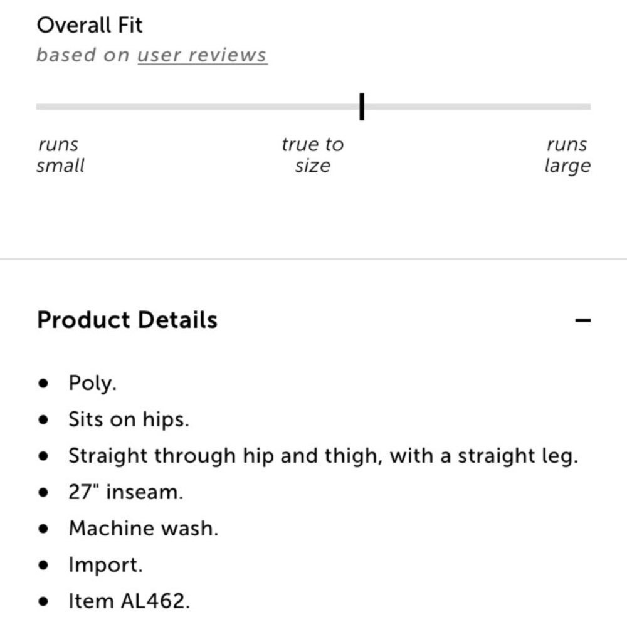Viewport: 627px width, 627px height.
Task: Click the "Poly." detail item
Action: point(92,384)
